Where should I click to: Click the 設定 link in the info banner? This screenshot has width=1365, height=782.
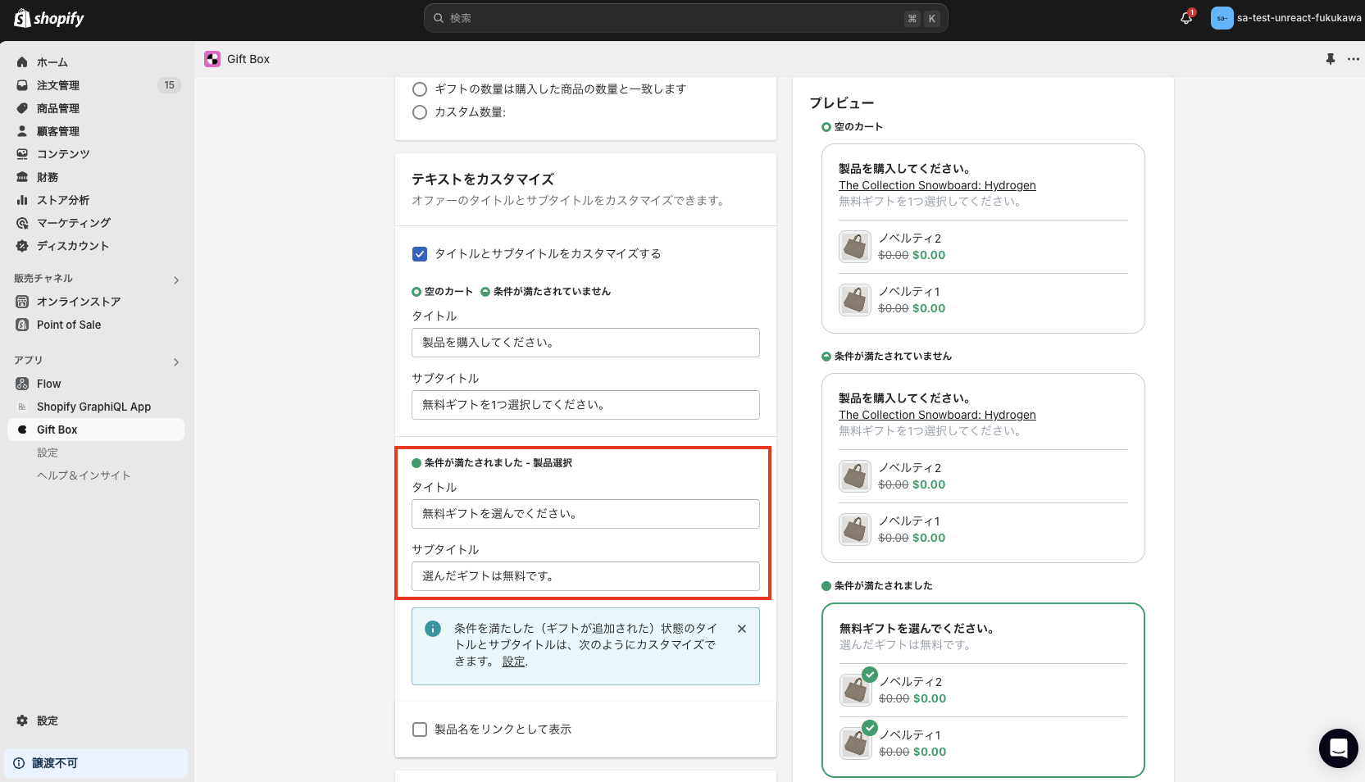[x=512, y=662]
